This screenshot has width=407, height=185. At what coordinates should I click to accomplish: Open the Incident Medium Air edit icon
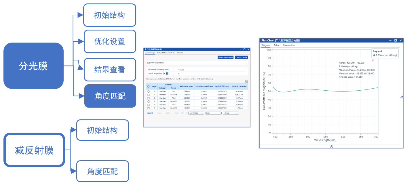click(x=194, y=79)
